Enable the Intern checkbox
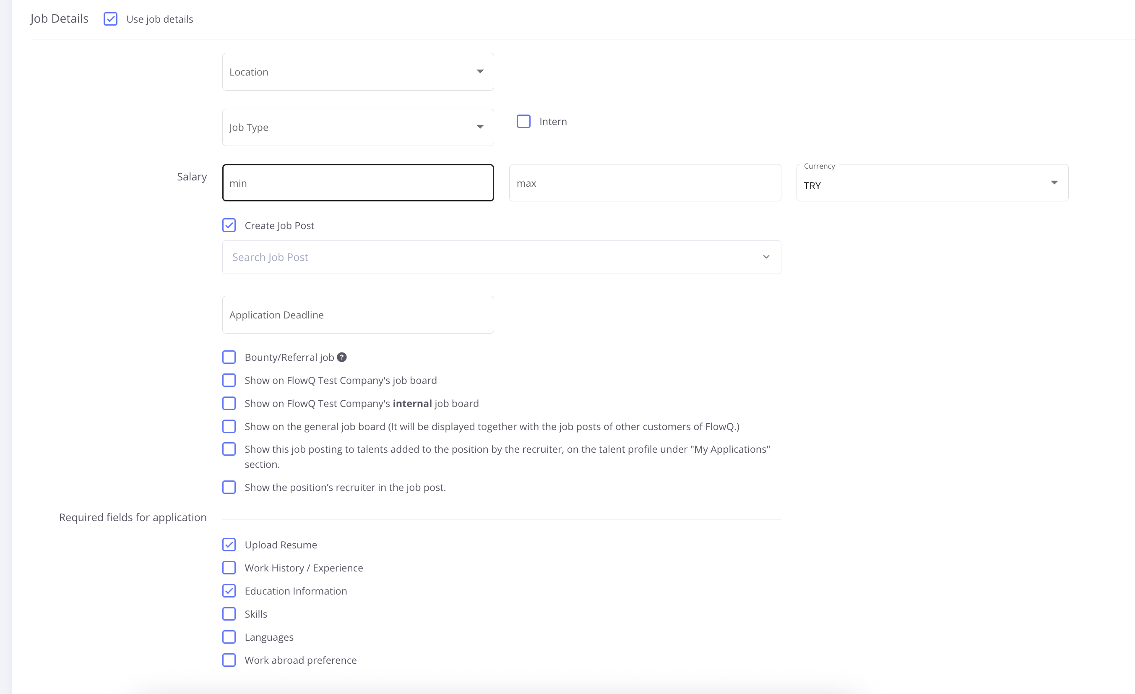The width and height of the screenshot is (1135, 694). (524, 121)
